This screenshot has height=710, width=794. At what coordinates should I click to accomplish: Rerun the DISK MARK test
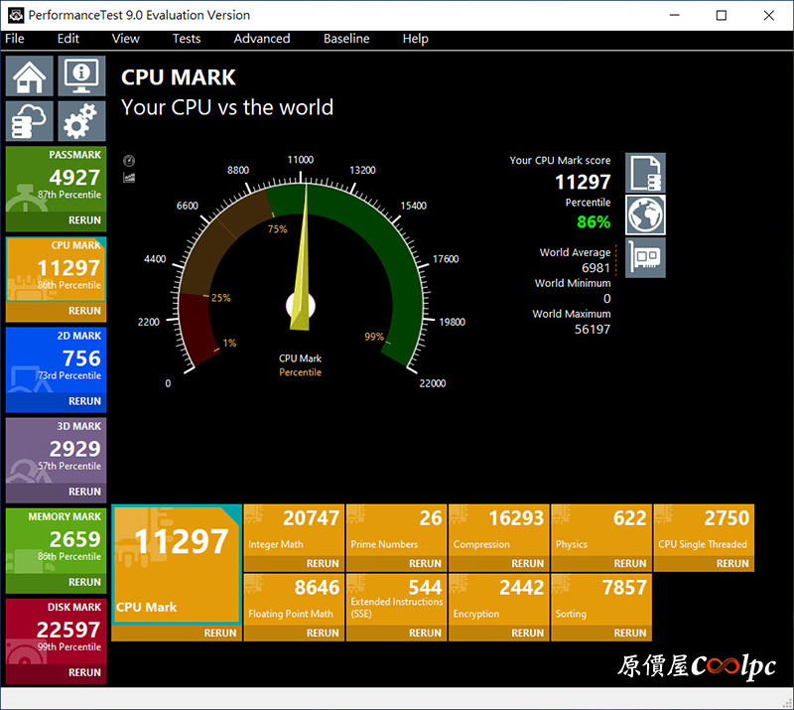[57, 672]
